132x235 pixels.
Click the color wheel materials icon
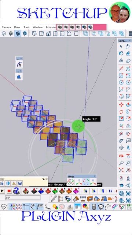click(85, 207)
